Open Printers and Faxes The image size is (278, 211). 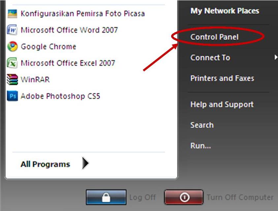point(222,78)
